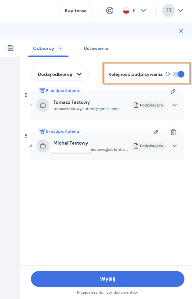Click the save draft floppy disk icon

pyautogui.click(x=11, y=48)
